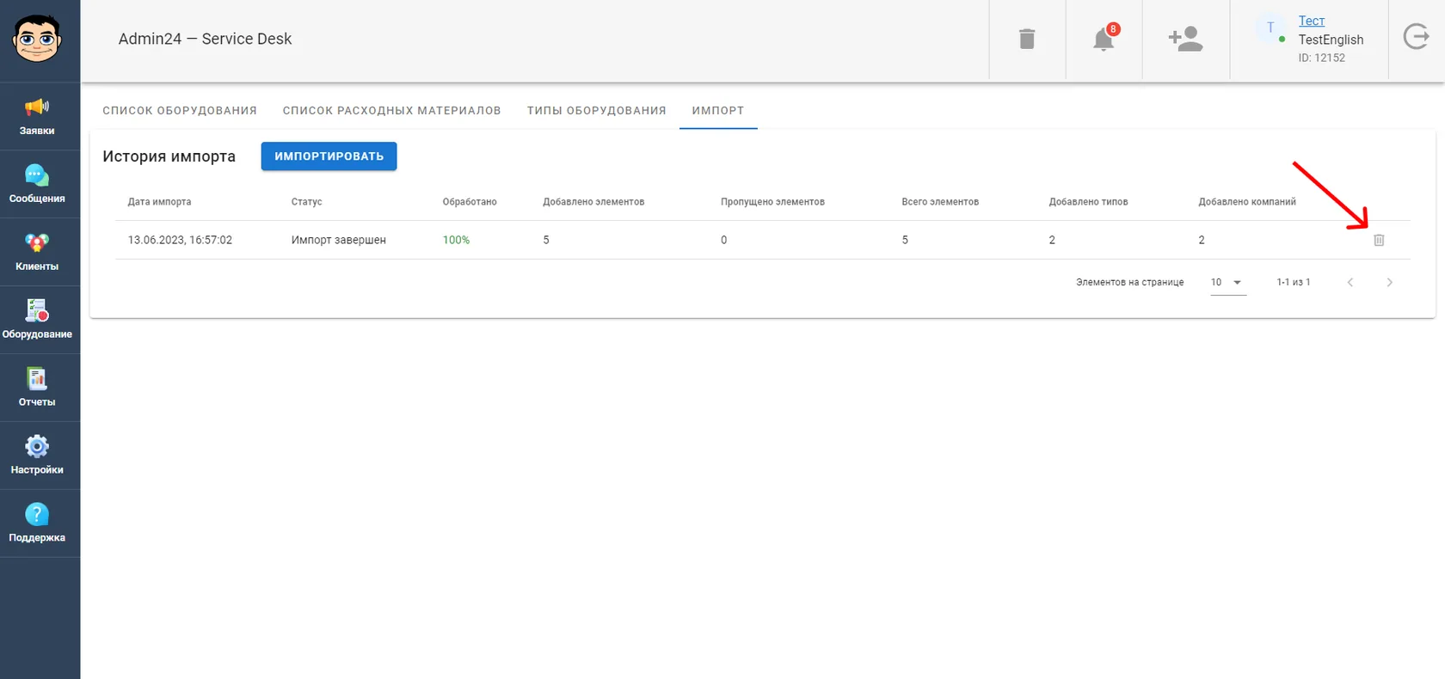
Task: Click the add user icon
Action: [1185, 39]
